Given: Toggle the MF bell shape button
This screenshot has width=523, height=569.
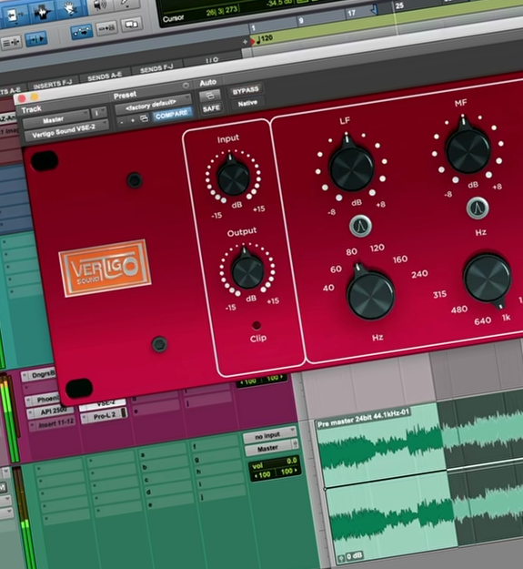Looking at the screenshot, I should click(x=478, y=208).
